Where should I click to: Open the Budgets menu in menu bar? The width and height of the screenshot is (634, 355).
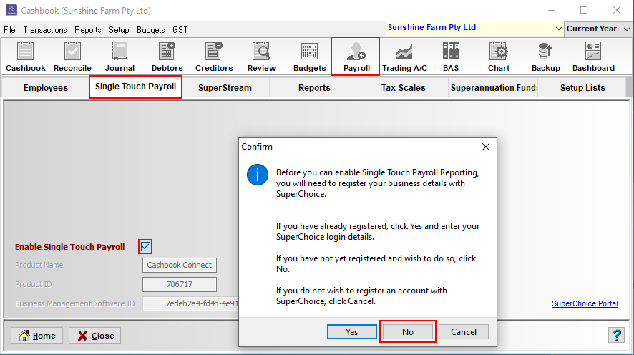click(151, 30)
